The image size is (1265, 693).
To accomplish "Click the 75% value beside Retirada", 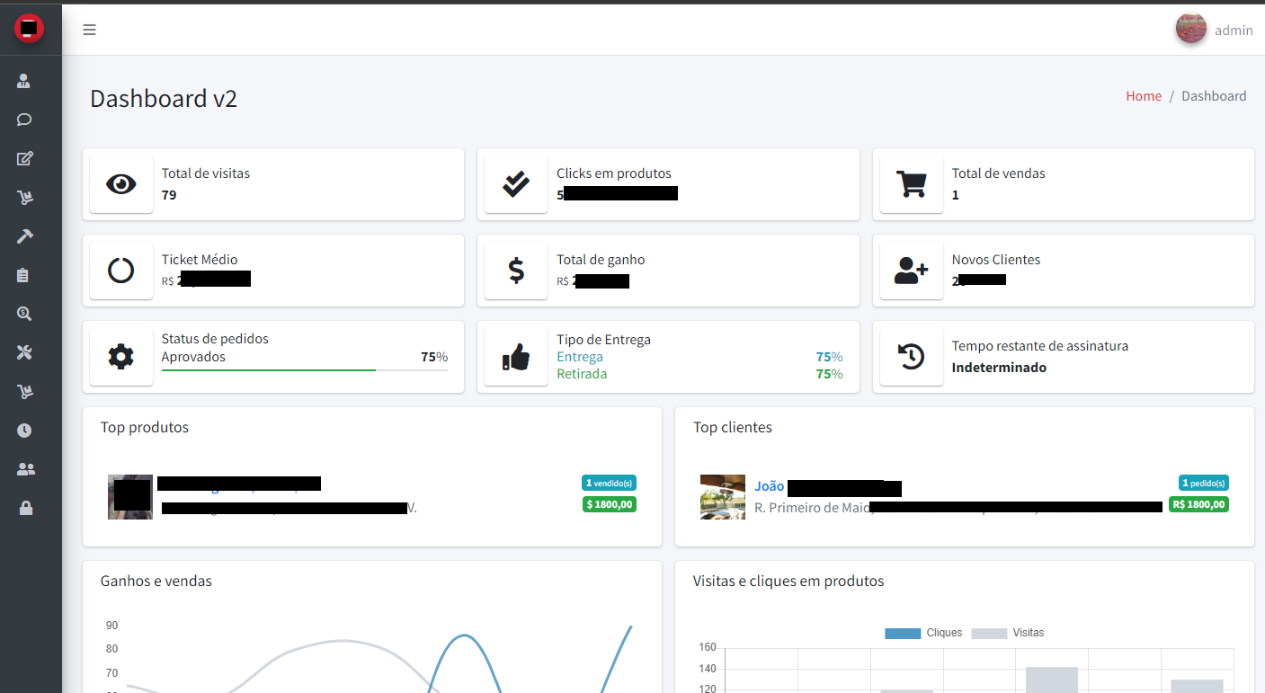I will 829,374.
